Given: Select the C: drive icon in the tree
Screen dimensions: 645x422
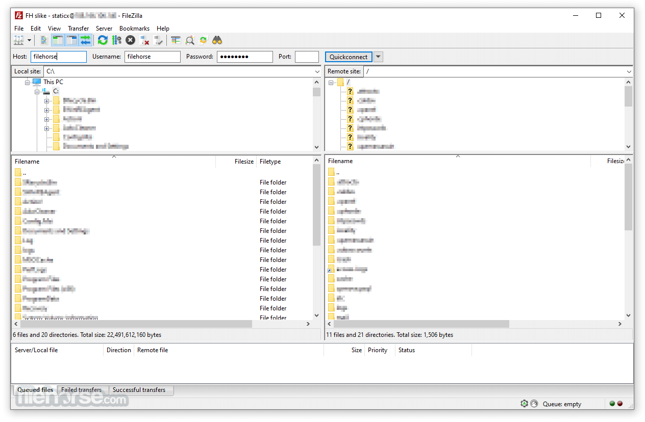Looking at the screenshot, I should pyautogui.click(x=46, y=91).
